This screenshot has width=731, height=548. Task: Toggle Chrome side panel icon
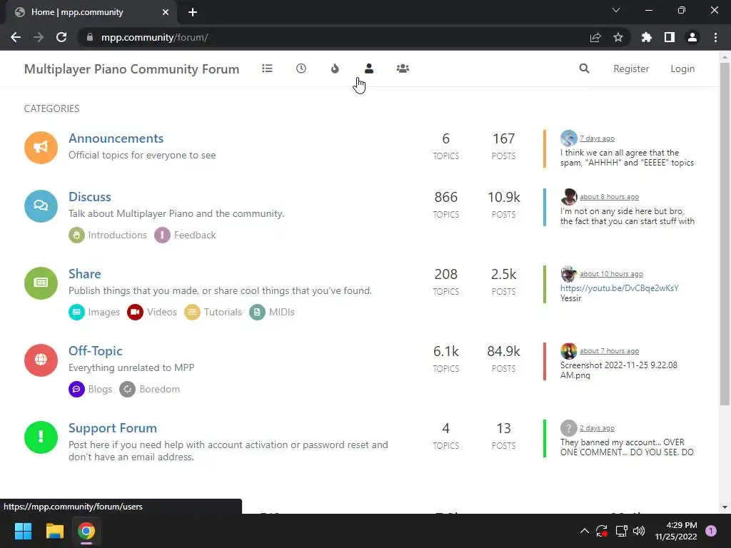pyautogui.click(x=670, y=37)
